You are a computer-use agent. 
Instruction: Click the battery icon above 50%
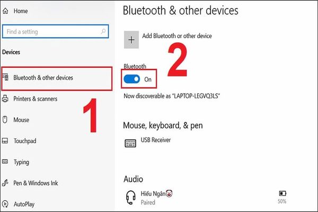[281, 194]
